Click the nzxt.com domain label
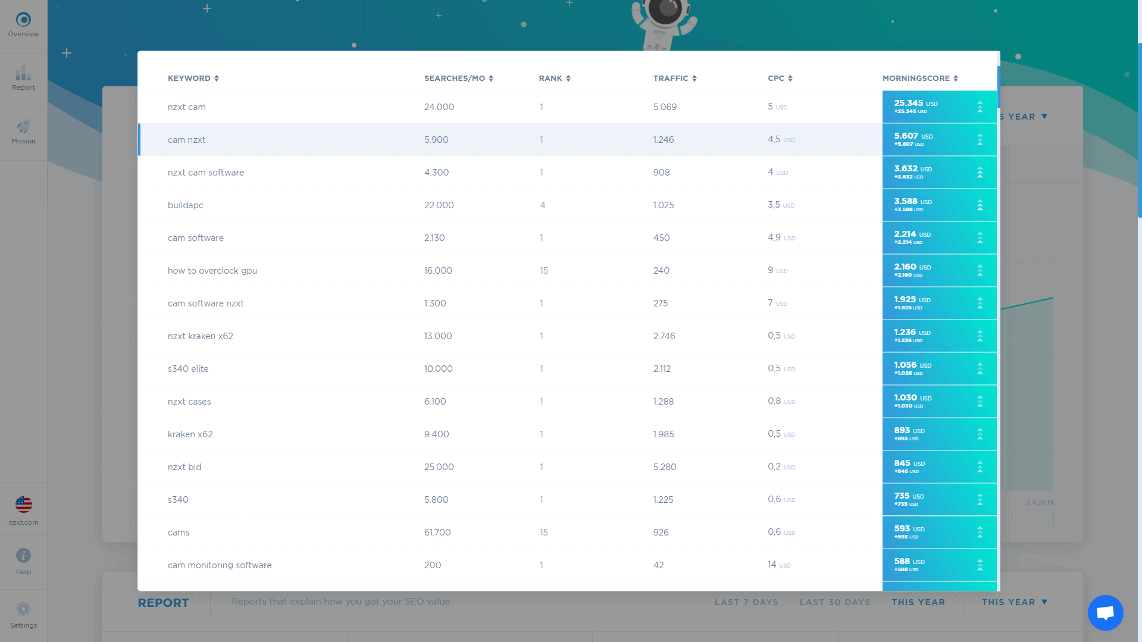This screenshot has height=642, width=1142. pyautogui.click(x=24, y=522)
